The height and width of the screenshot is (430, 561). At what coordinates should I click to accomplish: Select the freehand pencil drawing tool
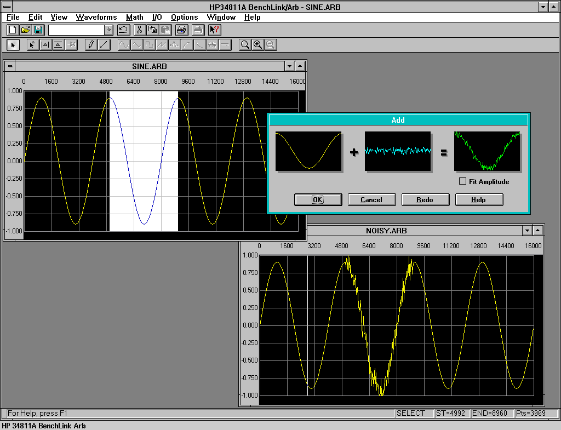point(91,45)
